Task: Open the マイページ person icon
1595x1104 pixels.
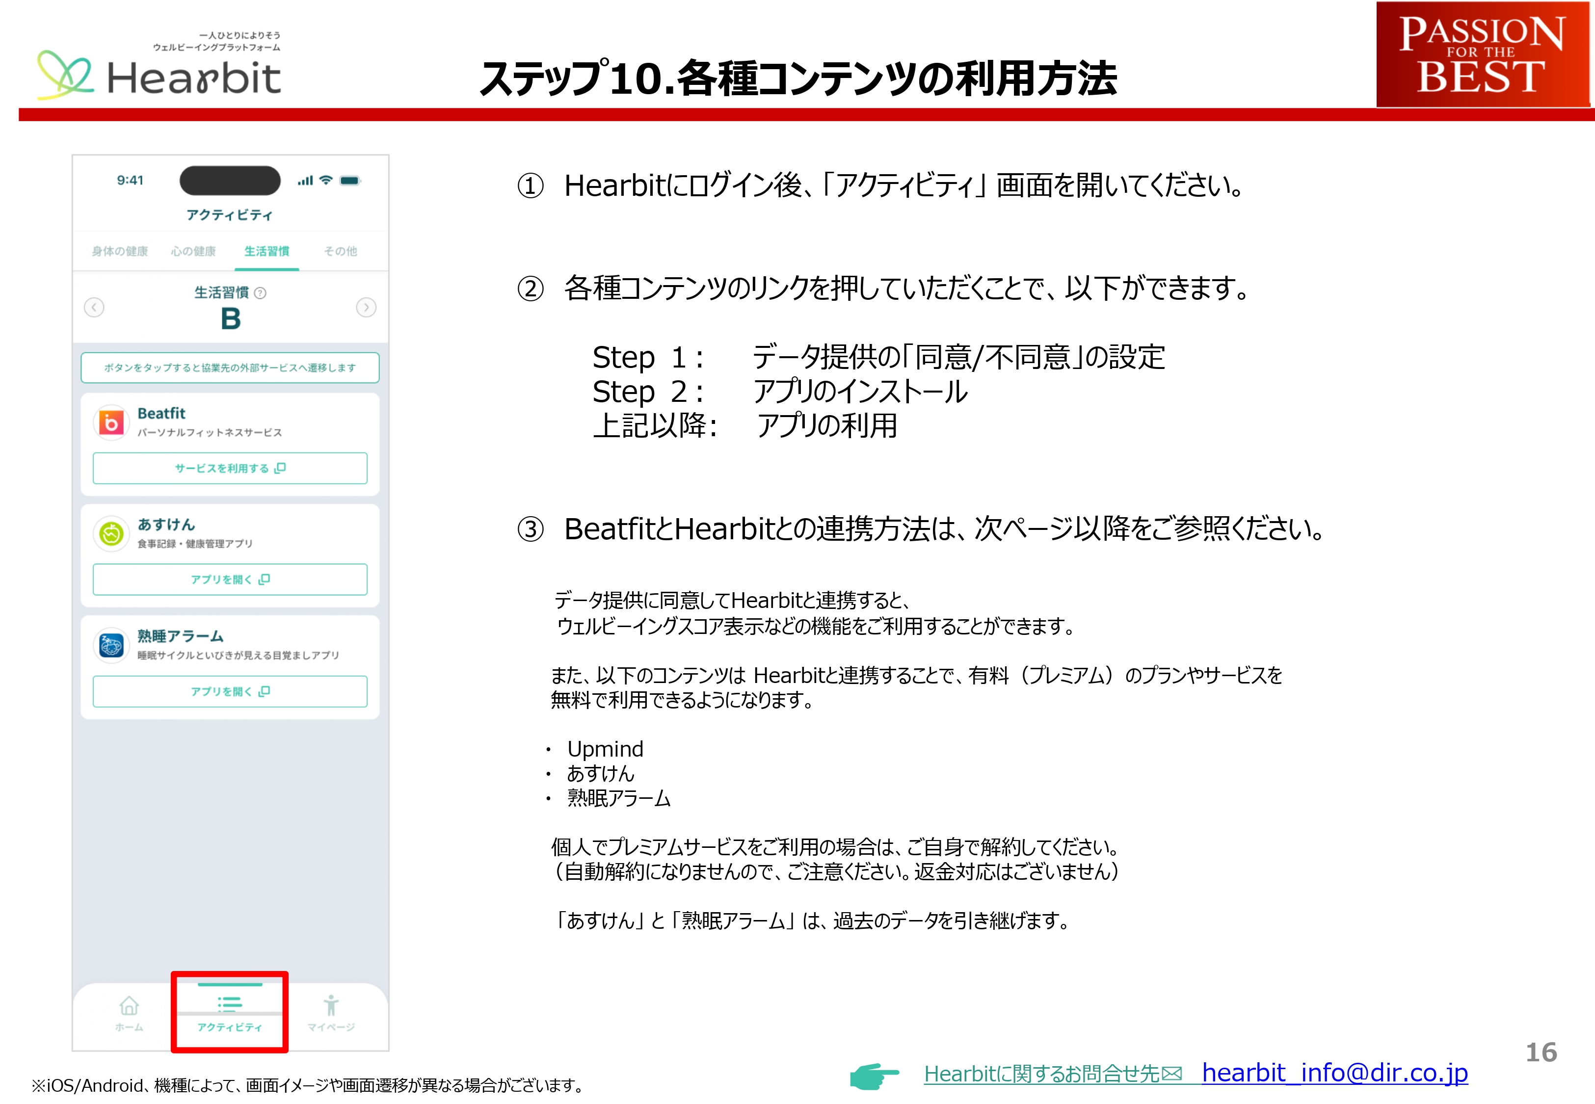Action: click(x=331, y=1006)
